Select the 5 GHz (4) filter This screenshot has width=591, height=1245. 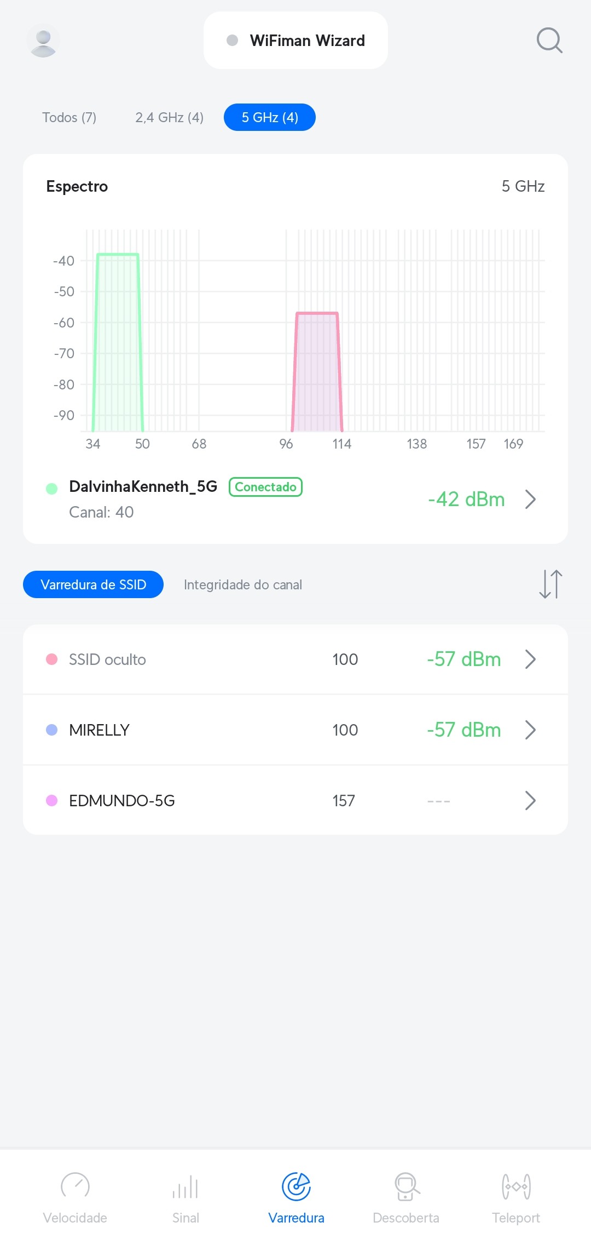coord(270,117)
